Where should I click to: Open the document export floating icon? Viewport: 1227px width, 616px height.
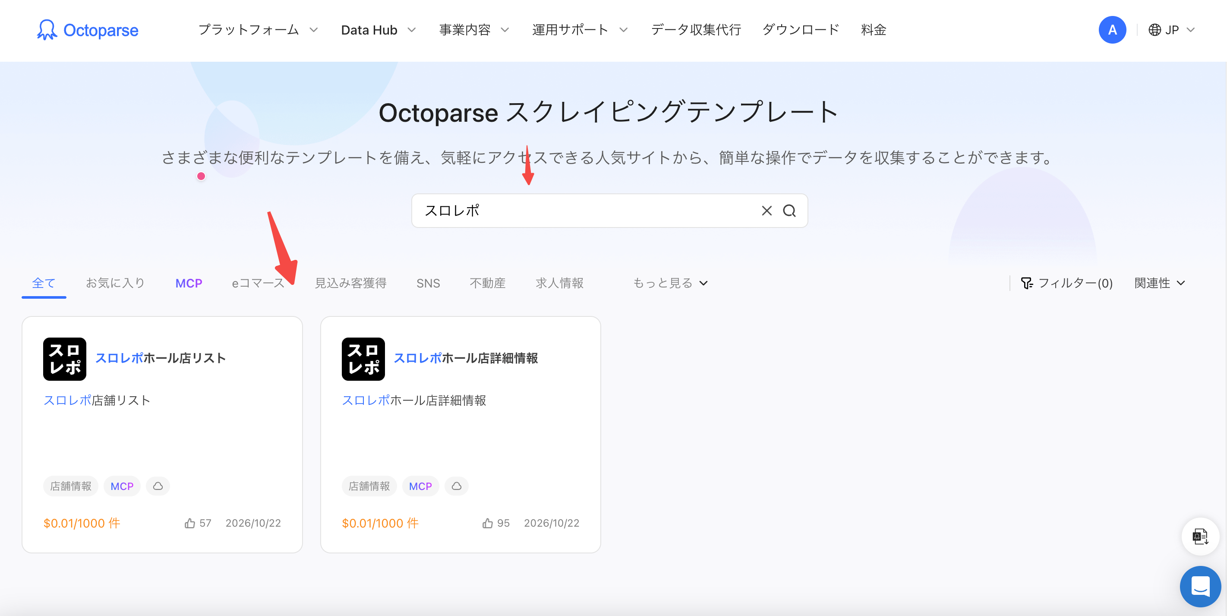[x=1200, y=537]
